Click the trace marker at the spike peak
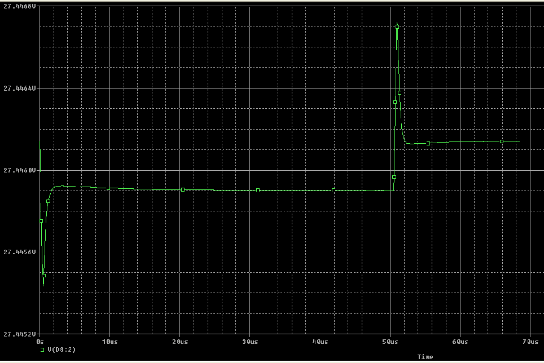 [x=397, y=26]
